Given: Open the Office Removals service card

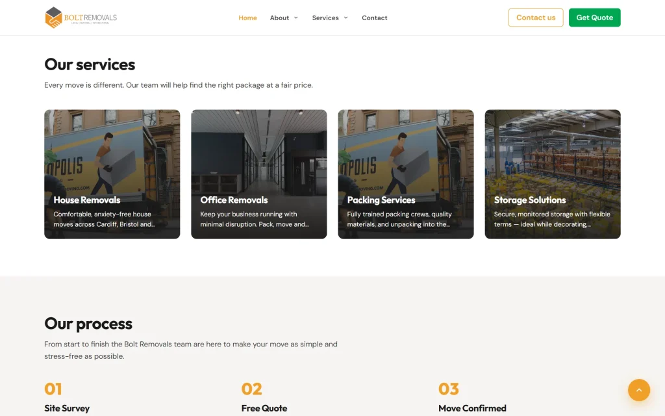Looking at the screenshot, I should (258, 174).
